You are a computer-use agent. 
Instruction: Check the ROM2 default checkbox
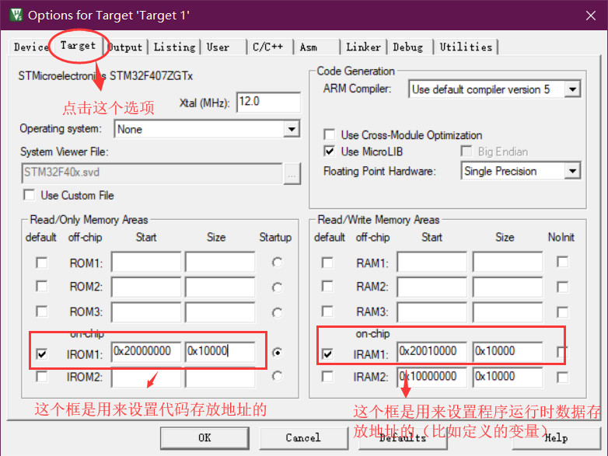point(41,287)
